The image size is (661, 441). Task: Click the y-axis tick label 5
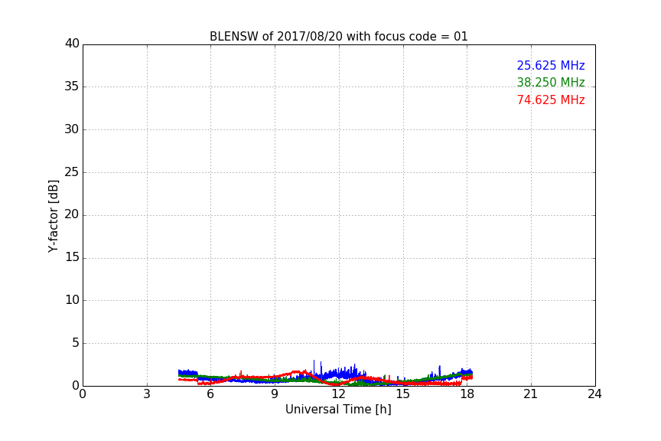pos(76,343)
